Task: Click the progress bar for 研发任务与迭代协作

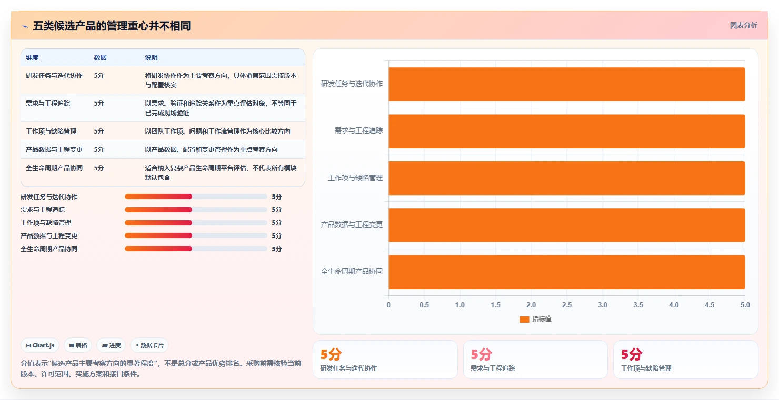Action: point(196,197)
